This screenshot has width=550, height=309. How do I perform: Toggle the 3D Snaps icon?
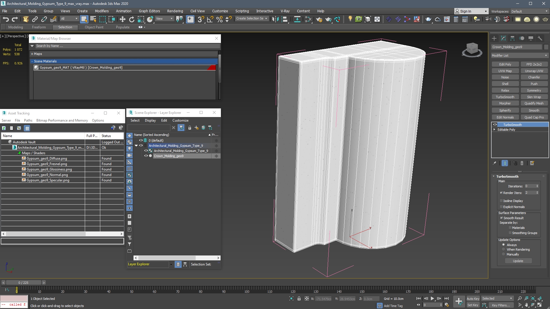tap(201, 19)
